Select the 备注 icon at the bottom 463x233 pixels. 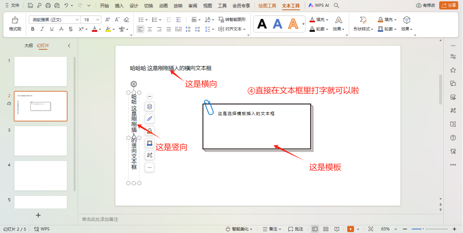(271, 229)
